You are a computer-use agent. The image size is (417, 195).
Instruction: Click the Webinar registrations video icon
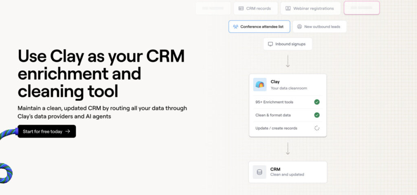point(288,8)
